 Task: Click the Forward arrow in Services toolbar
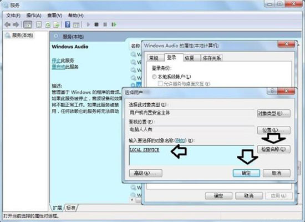click(16, 24)
